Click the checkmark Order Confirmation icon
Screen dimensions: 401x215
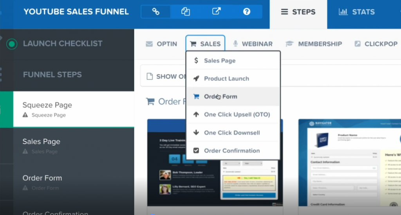click(196, 150)
